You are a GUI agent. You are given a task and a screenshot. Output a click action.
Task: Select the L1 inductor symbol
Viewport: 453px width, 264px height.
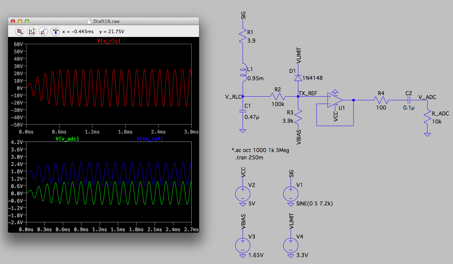pyautogui.click(x=243, y=73)
